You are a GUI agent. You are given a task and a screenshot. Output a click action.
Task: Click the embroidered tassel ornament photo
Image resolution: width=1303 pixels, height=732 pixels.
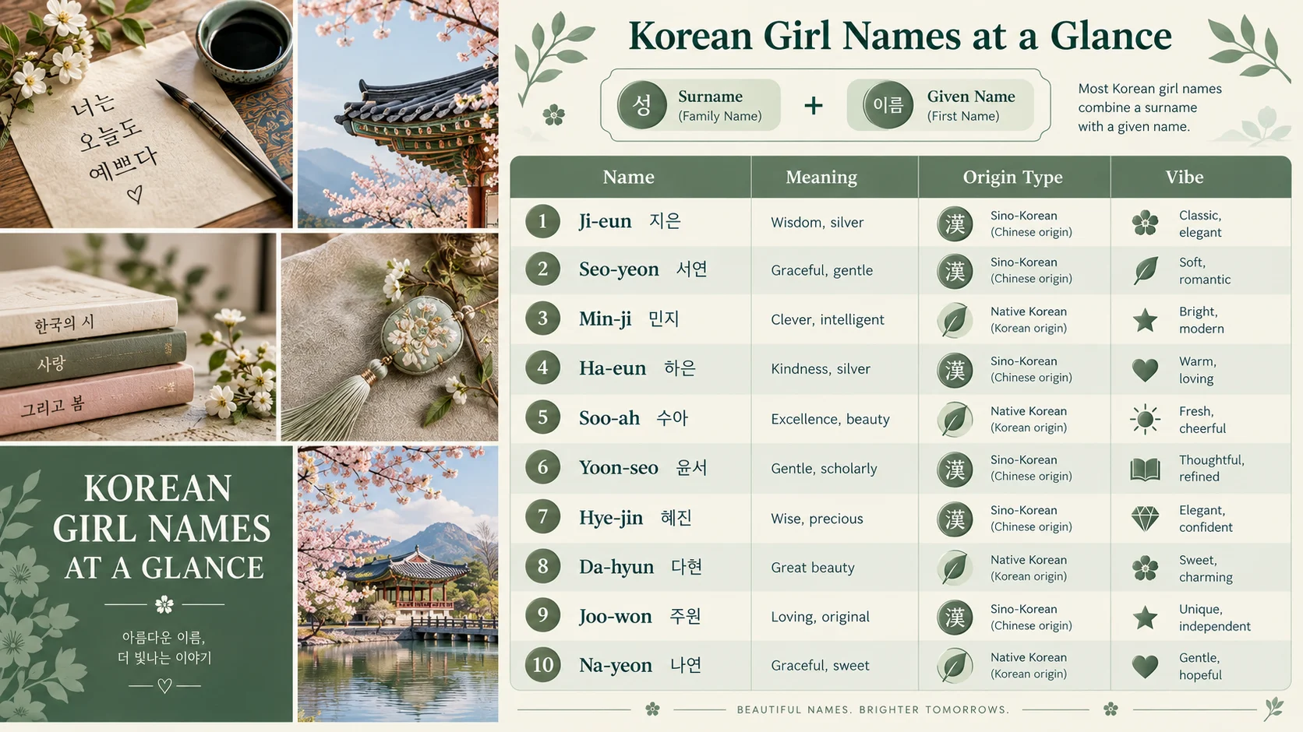tap(390, 337)
